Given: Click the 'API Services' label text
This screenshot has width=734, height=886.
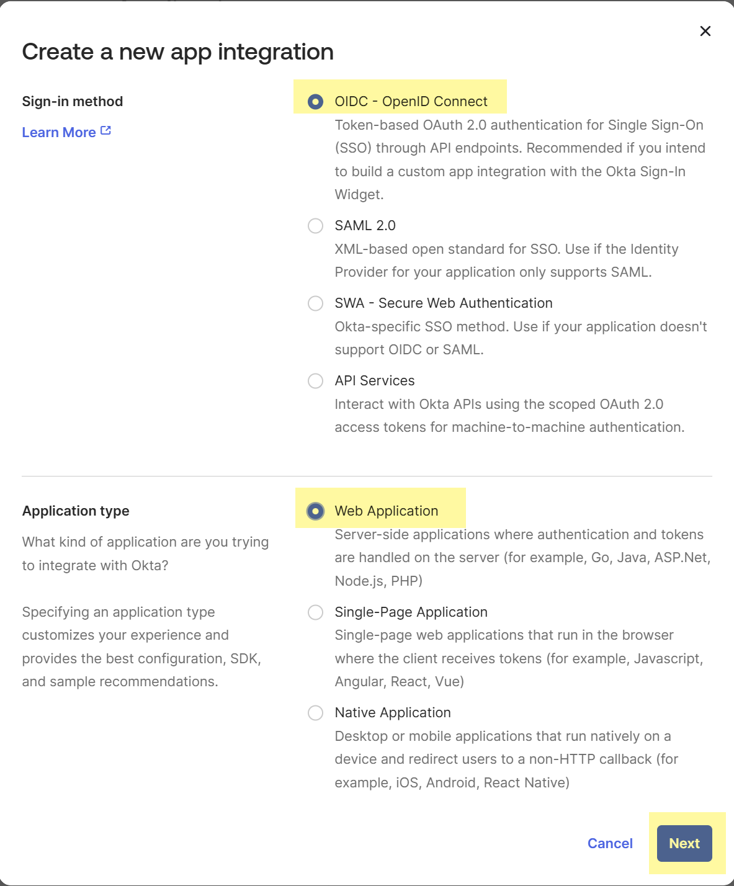Looking at the screenshot, I should click(374, 380).
